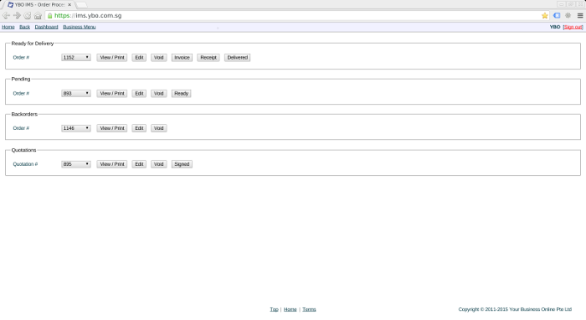Click the Receipt button
The image size is (586, 320).
[x=208, y=58]
